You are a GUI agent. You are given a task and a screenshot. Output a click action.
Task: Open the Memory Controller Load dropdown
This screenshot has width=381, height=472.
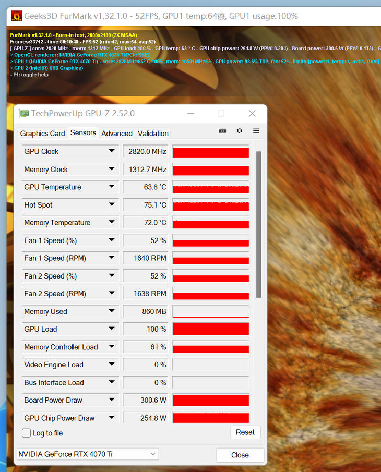112,346
